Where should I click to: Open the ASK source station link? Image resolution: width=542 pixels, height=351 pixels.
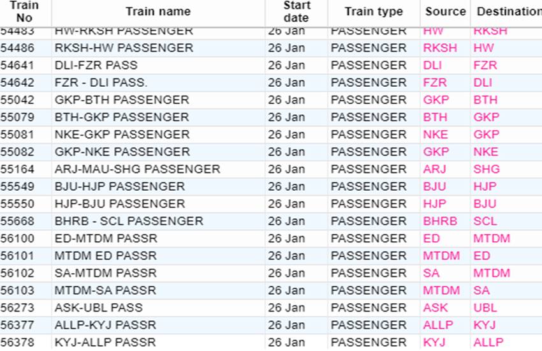pyautogui.click(x=436, y=308)
